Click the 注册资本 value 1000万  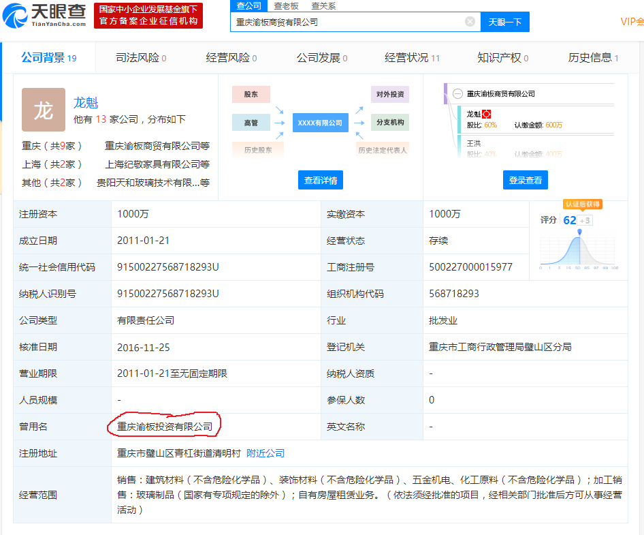pos(133,214)
